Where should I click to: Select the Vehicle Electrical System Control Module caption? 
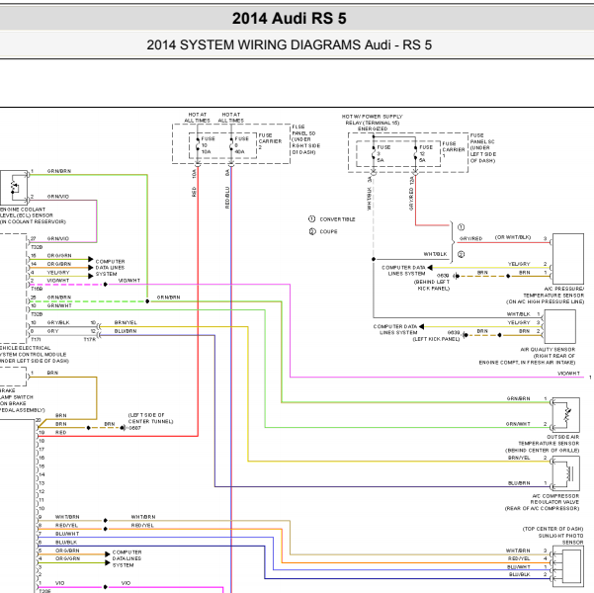coord(34,354)
